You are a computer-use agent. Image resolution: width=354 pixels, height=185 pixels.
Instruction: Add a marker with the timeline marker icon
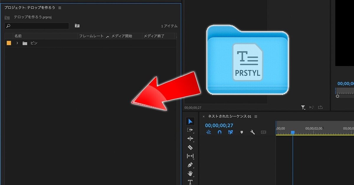(x=242, y=132)
